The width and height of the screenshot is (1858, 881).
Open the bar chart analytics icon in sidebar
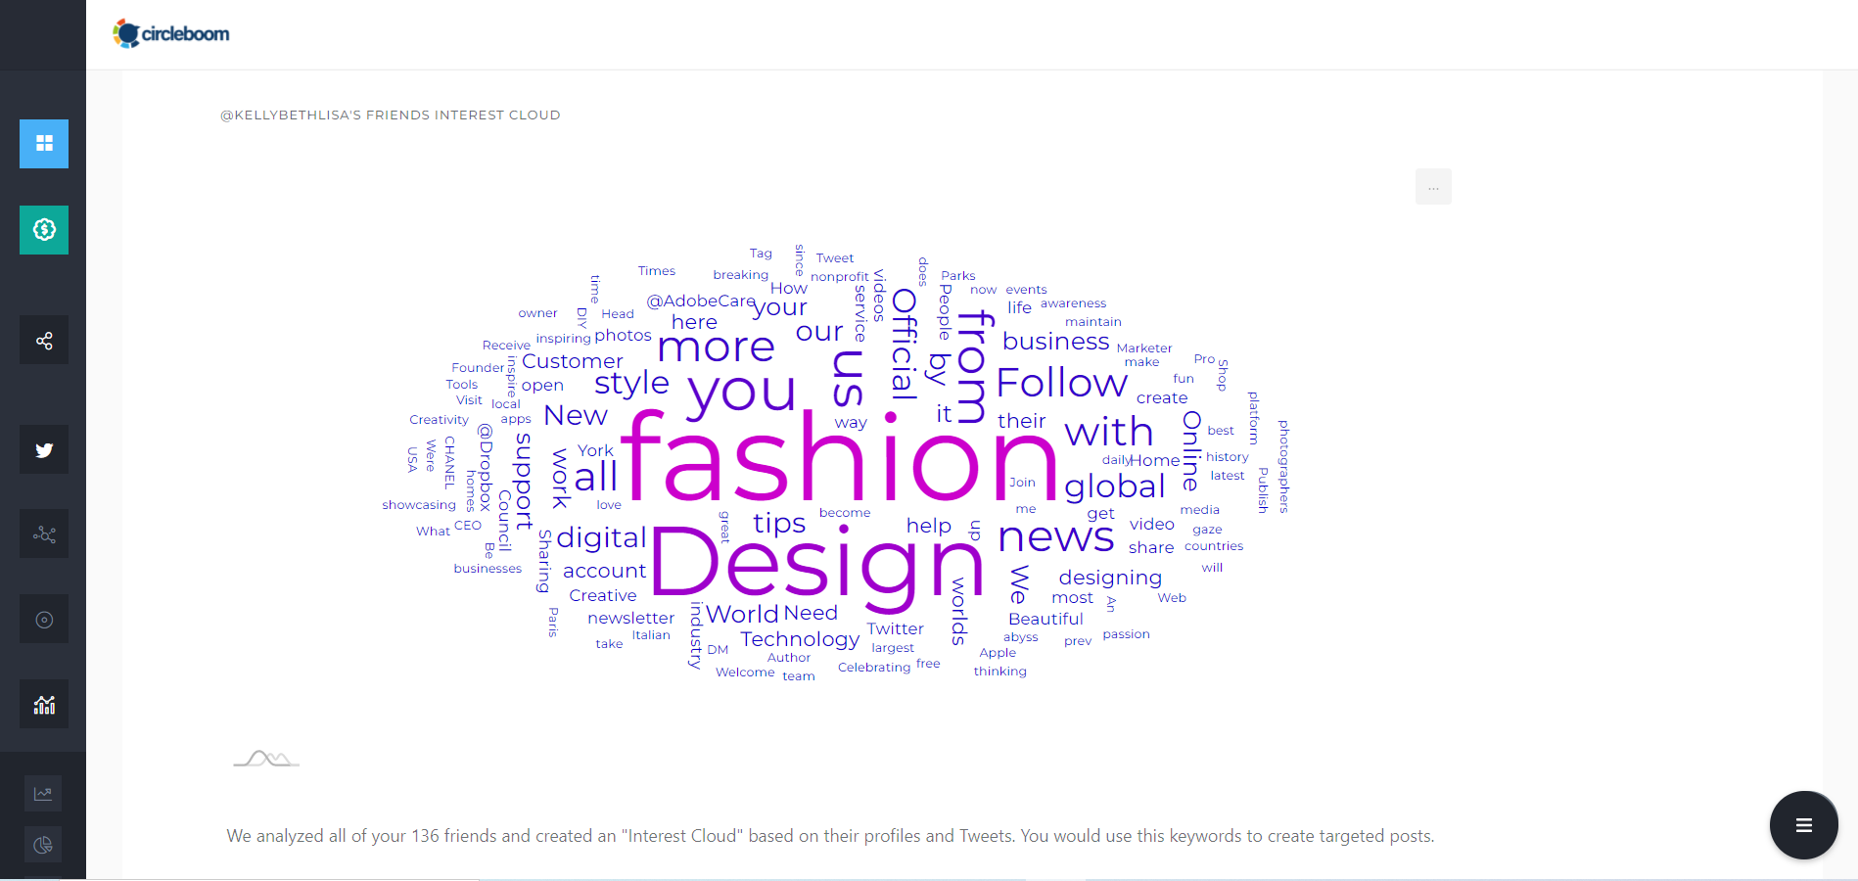(43, 703)
